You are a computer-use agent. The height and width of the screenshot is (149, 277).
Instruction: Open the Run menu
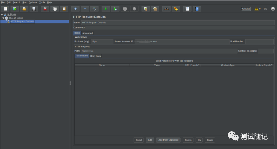[x=24, y=2]
